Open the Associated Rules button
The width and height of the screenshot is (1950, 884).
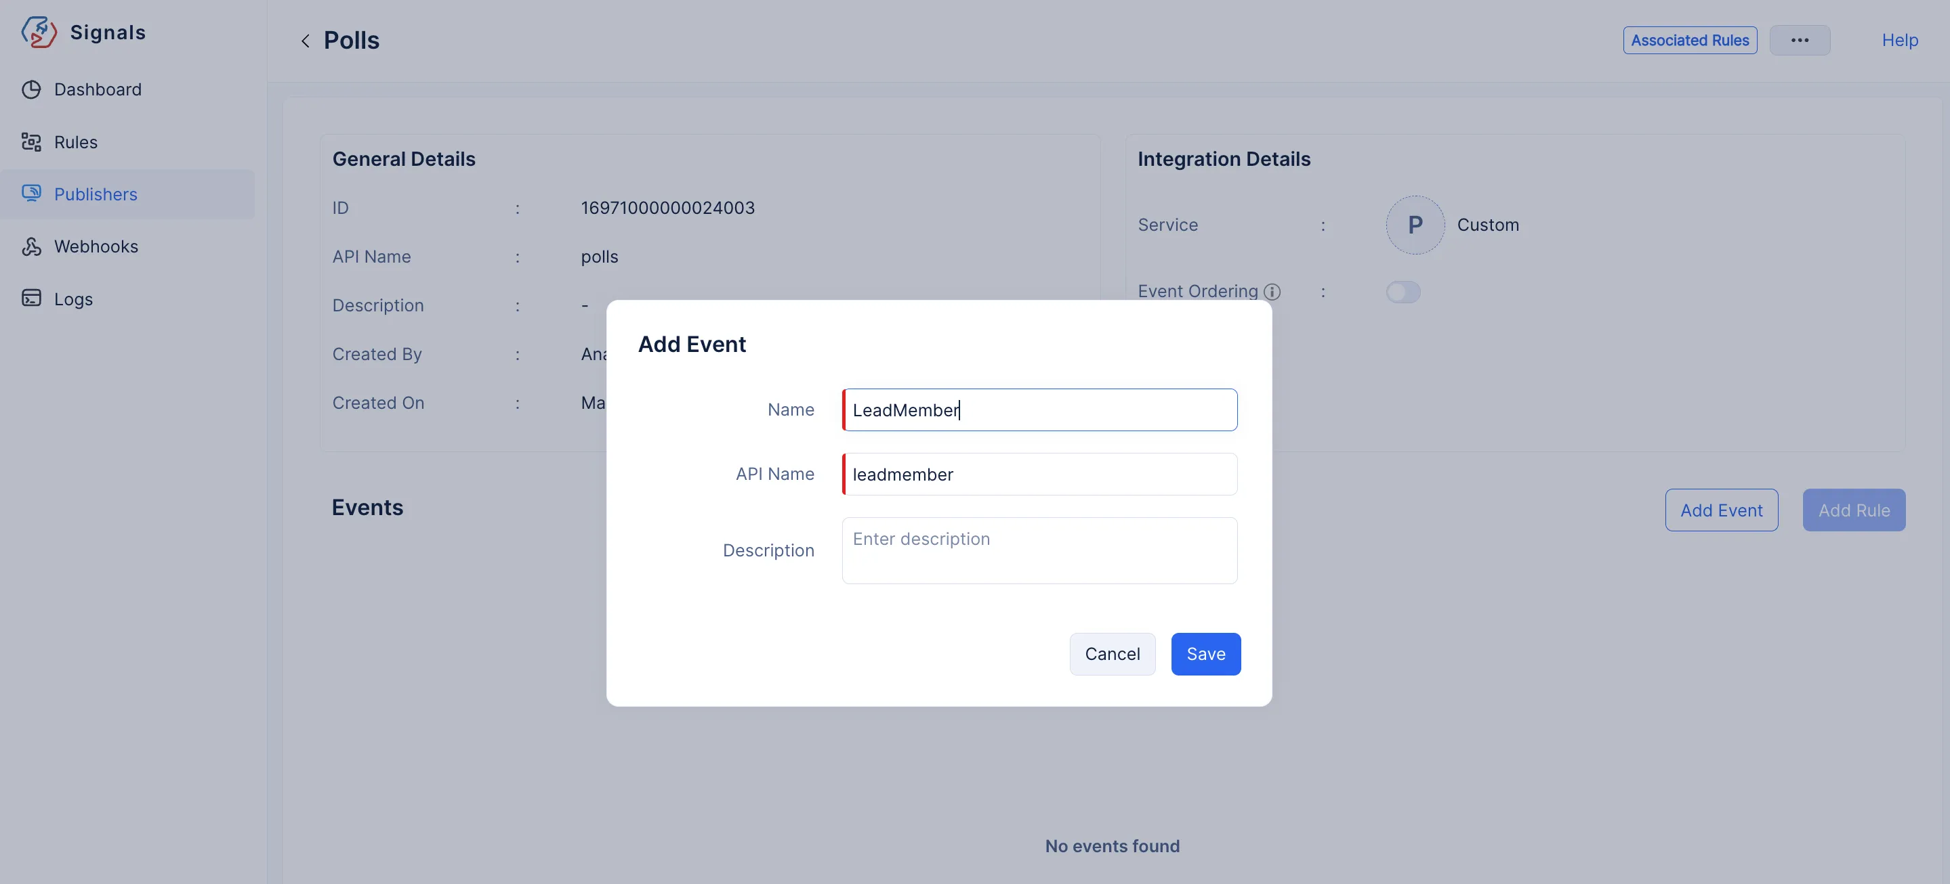tap(1690, 40)
